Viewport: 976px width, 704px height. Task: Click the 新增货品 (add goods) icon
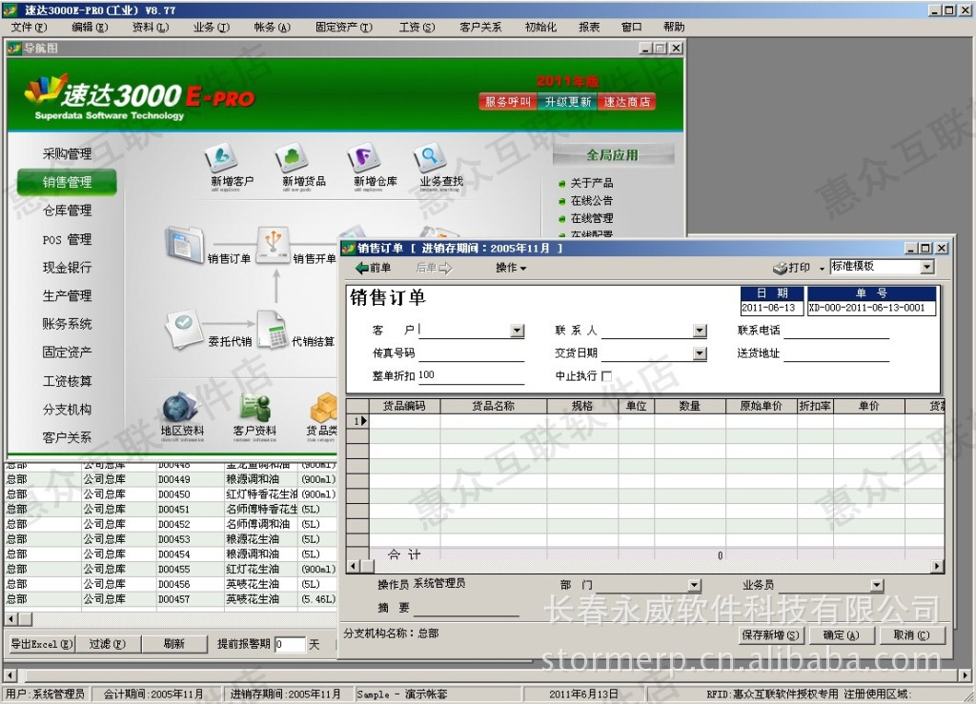(x=292, y=157)
